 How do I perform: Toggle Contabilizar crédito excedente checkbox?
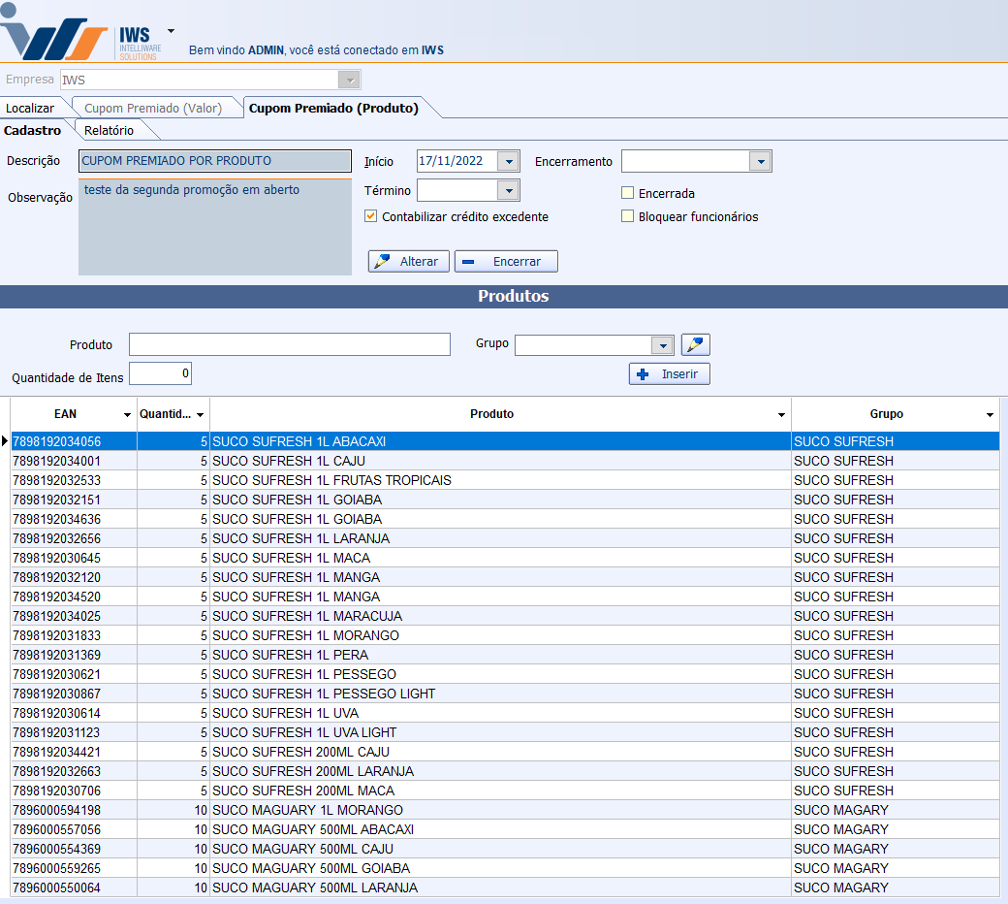tap(370, 216)
